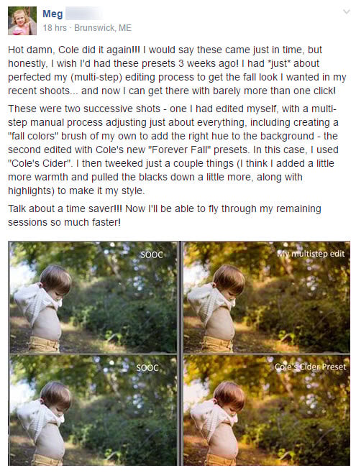Click the blurred last name beside Meg

pyautogui.click(x=84, y=14)
